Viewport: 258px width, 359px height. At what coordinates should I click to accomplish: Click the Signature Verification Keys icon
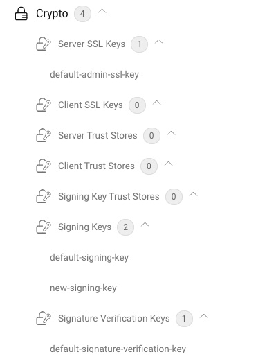[44, 318]
